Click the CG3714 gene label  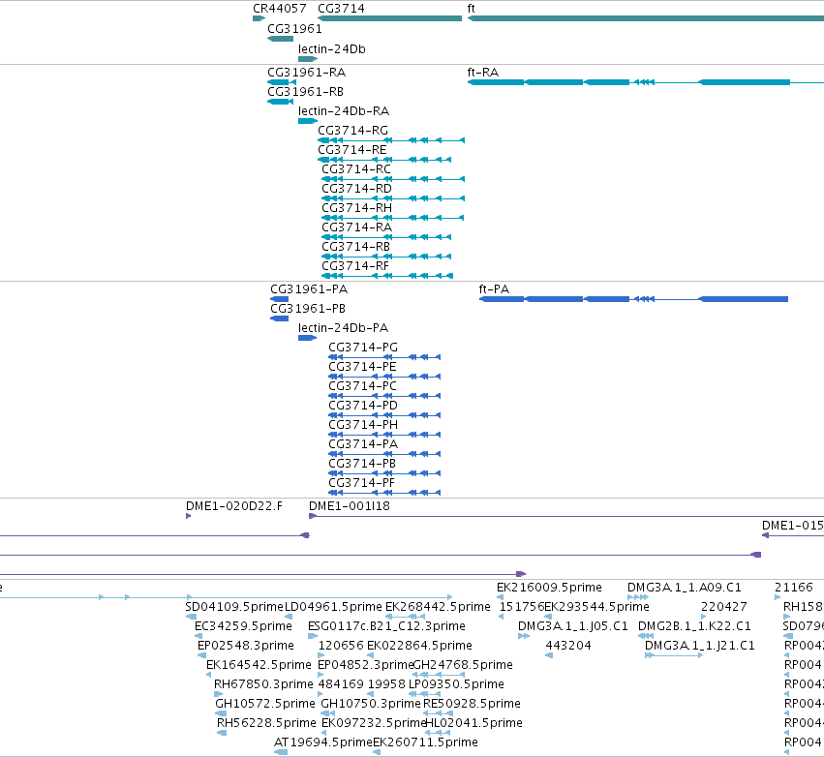click(341, 9)
